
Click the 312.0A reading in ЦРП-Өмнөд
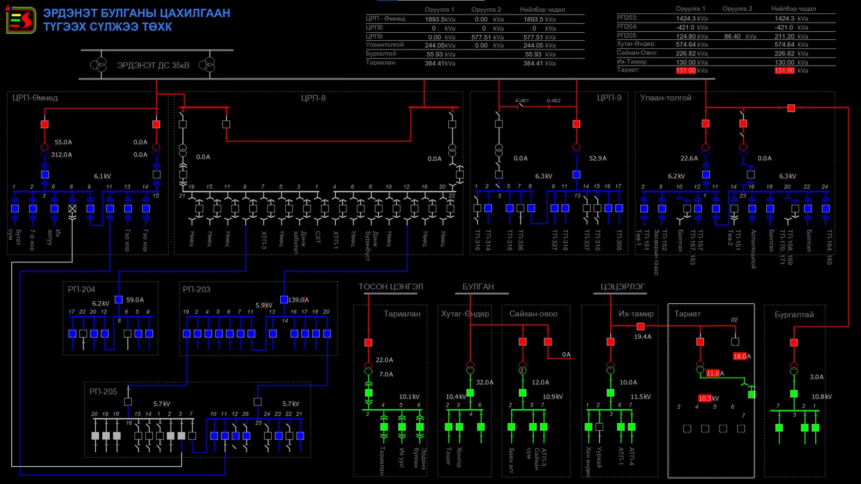pos(61,155)
